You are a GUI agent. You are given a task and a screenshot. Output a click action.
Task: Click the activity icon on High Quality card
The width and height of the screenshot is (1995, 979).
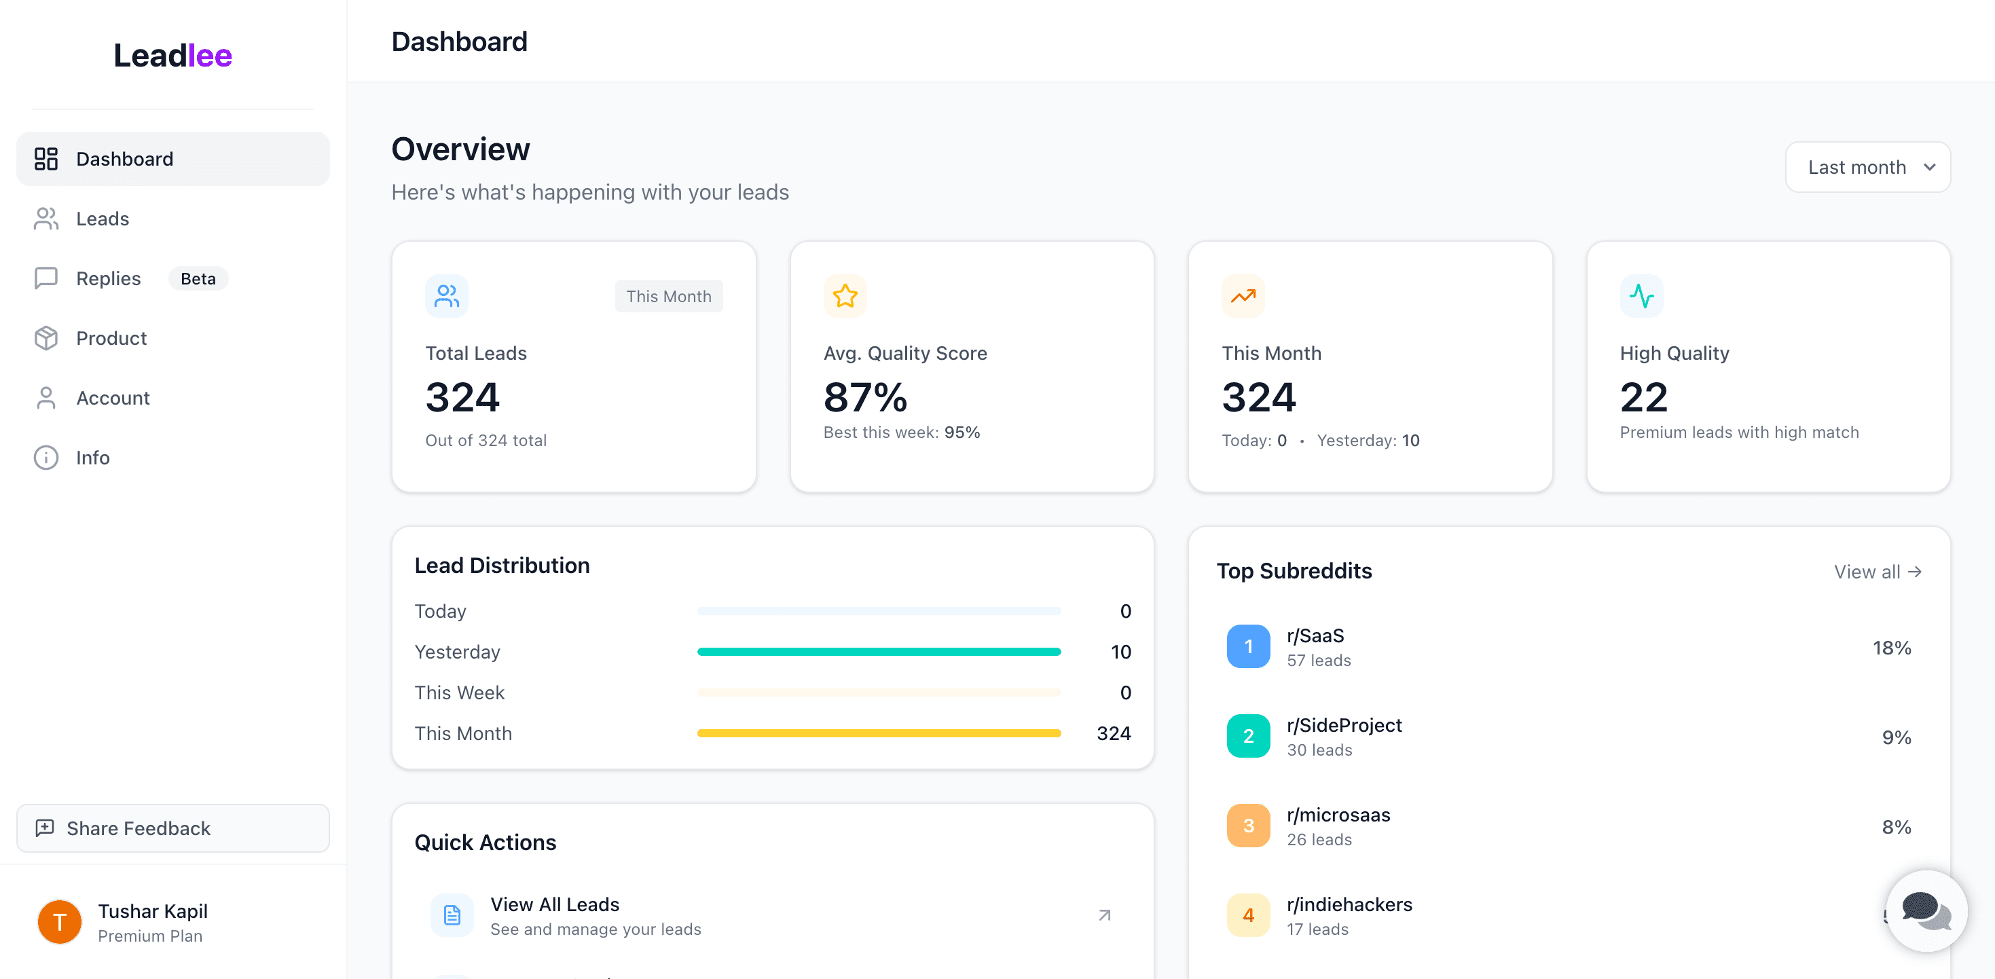point(1641,295)
